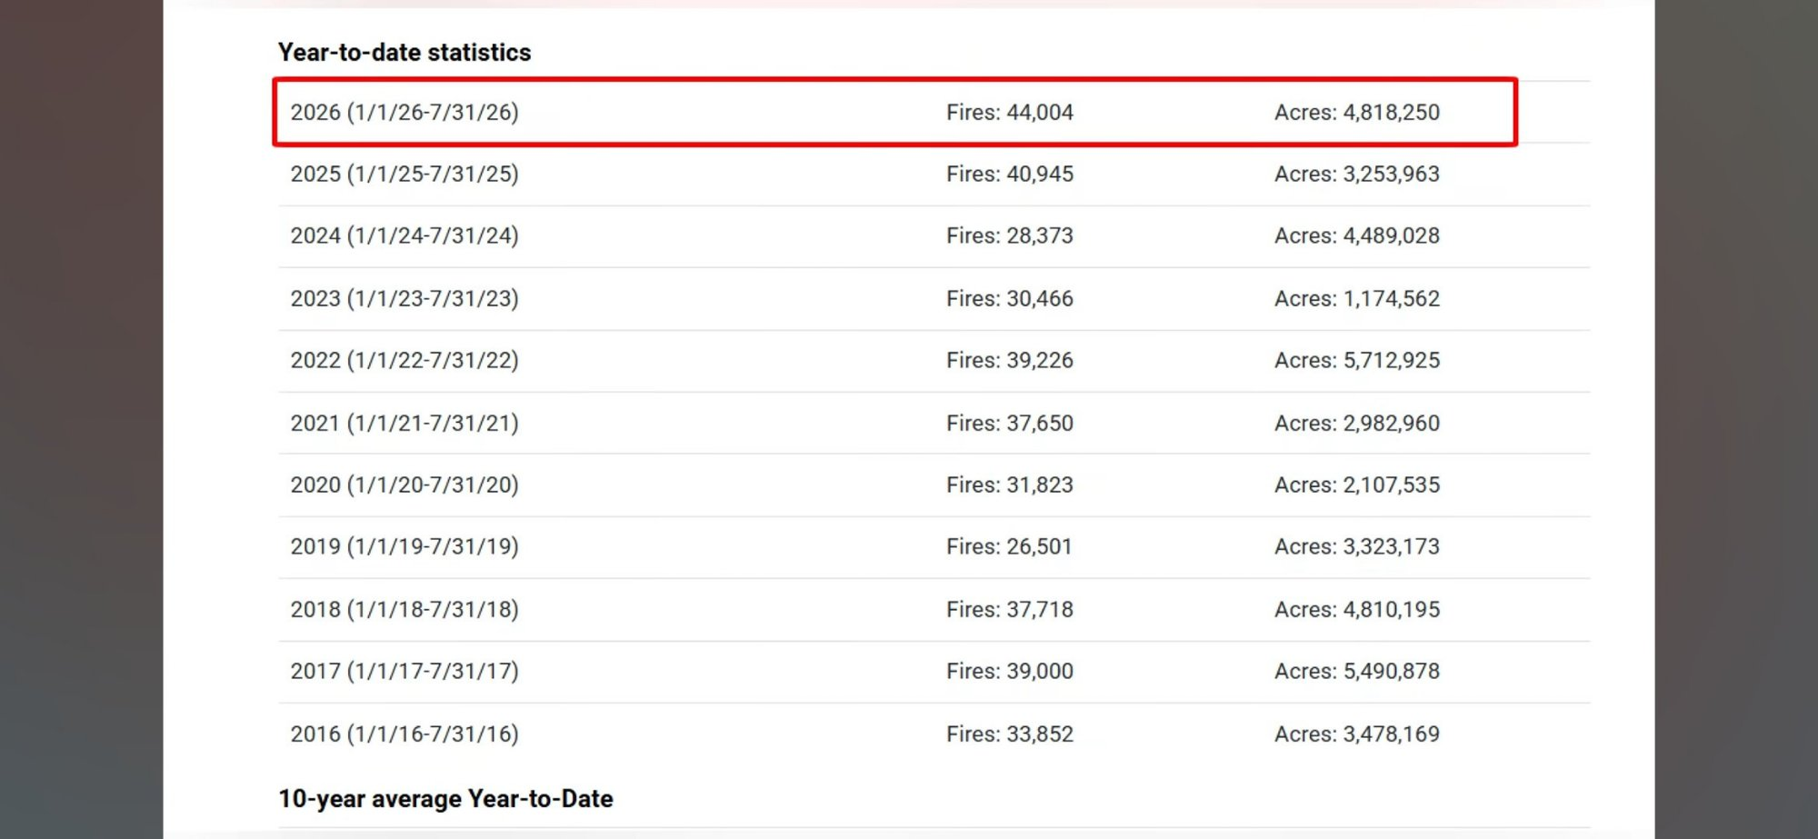Click the "Fires: 44,004" value
The image size is (1818, 839).
[1010, 112]
